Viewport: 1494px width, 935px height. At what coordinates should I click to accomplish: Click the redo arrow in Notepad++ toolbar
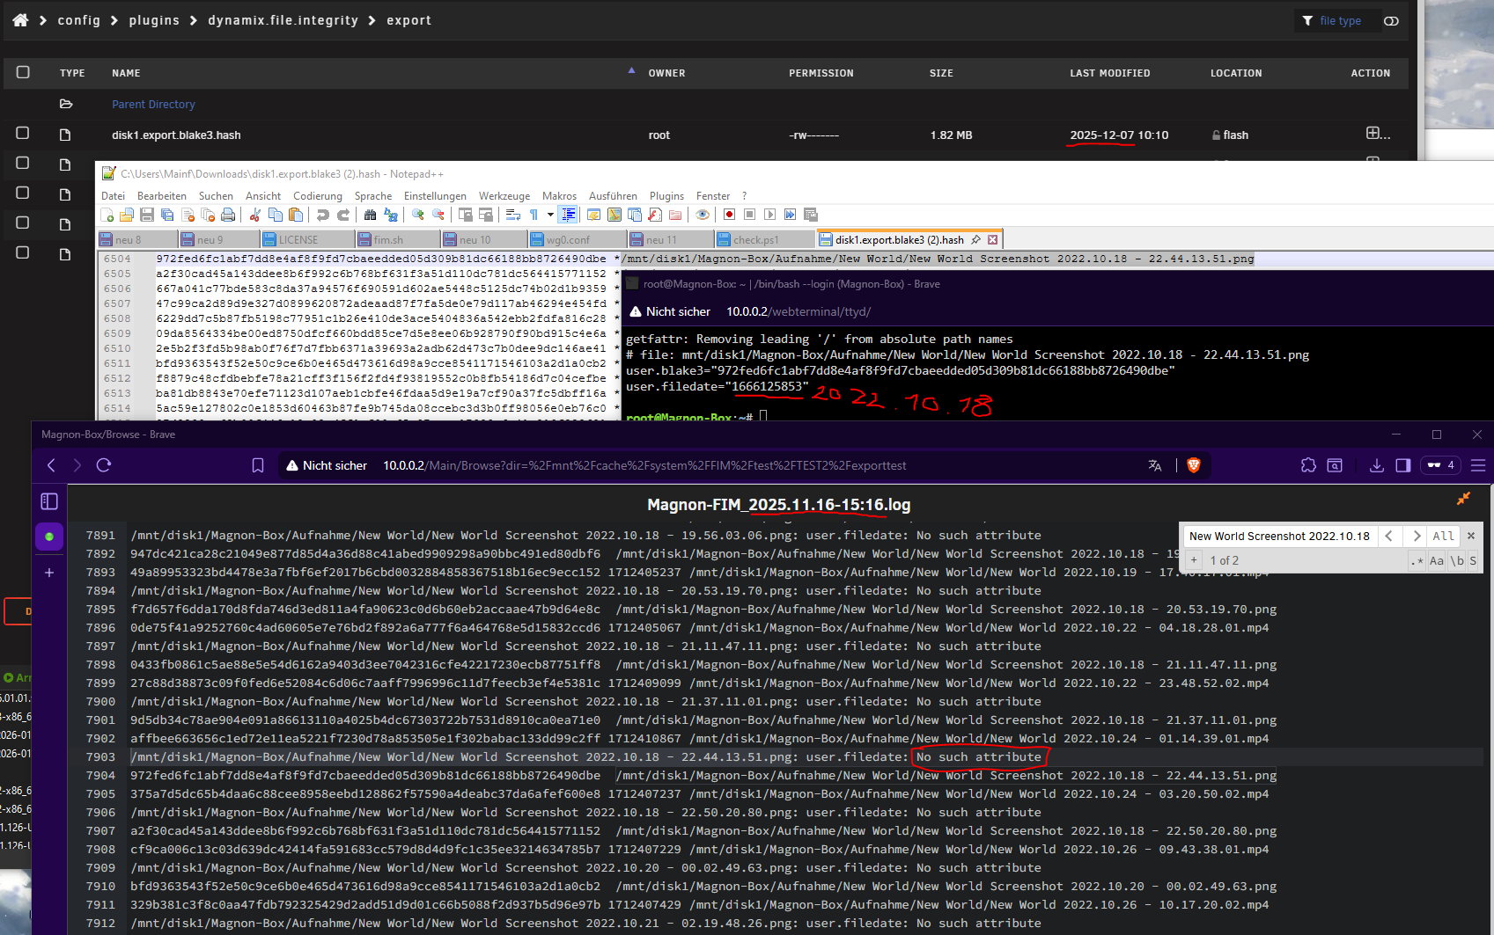coord(343,215)
